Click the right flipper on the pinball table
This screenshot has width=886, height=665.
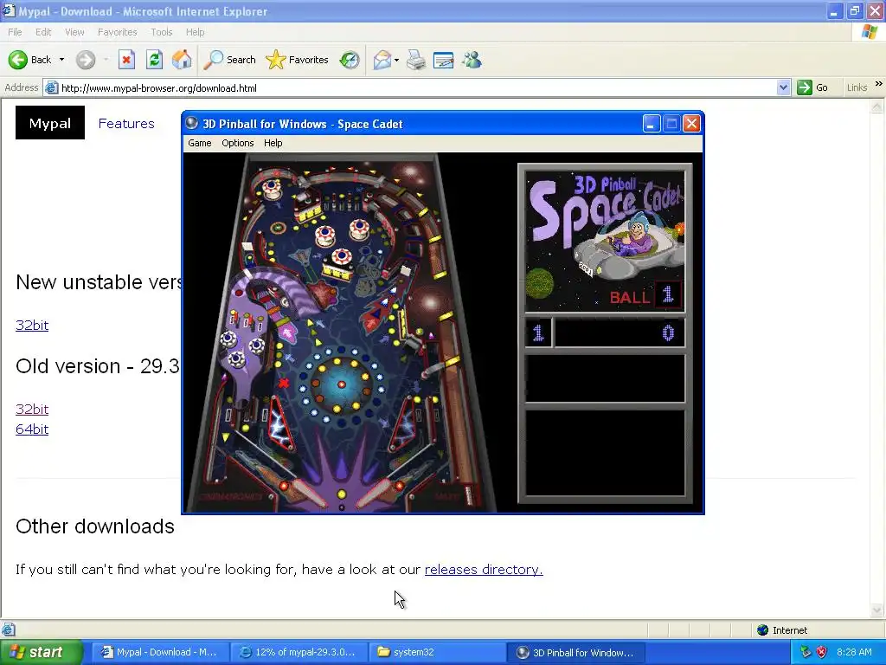[382, 493]
